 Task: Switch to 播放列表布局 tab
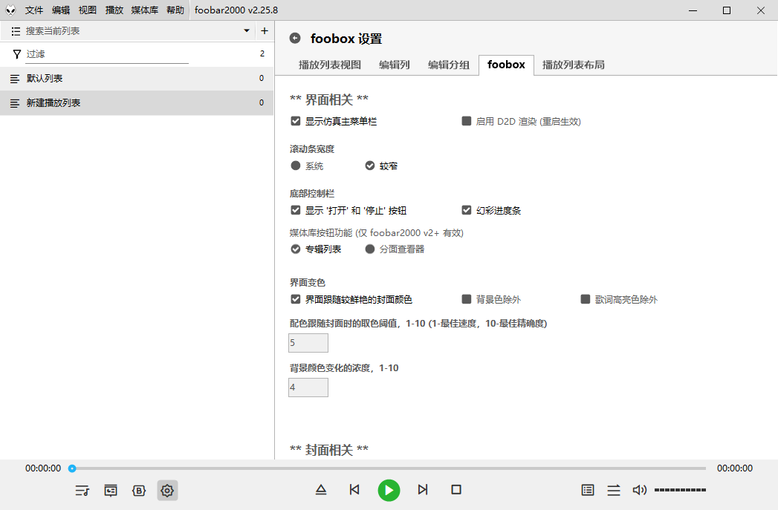tap(574, 65)
